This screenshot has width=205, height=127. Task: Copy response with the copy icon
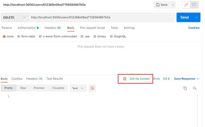(x=185, y=88)
